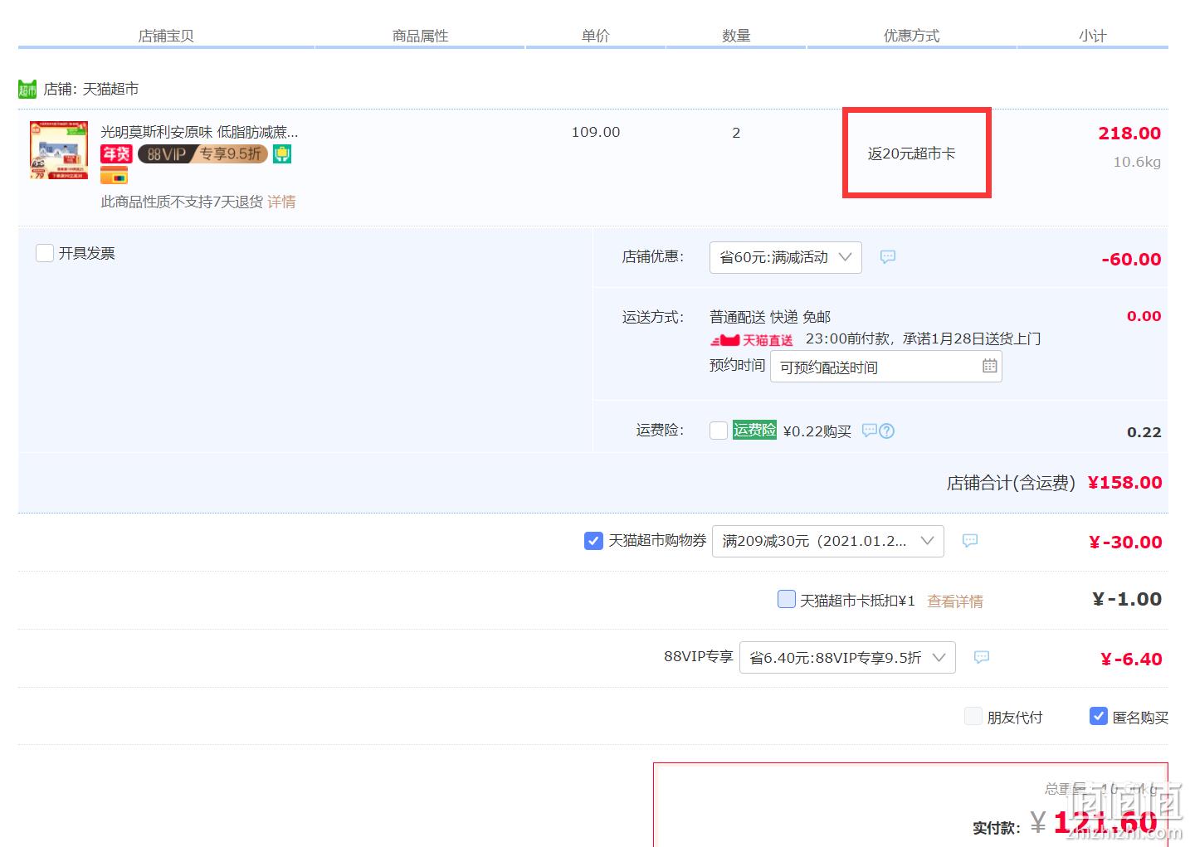1190x847 pixels.
Task: Open the product thumbnail image
Action: [59, 151]
